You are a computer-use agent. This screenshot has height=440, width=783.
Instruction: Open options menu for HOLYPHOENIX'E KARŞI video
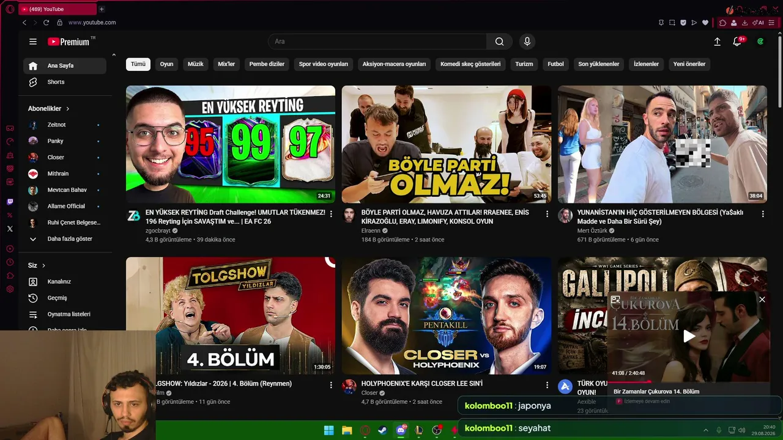pos(547,385)
